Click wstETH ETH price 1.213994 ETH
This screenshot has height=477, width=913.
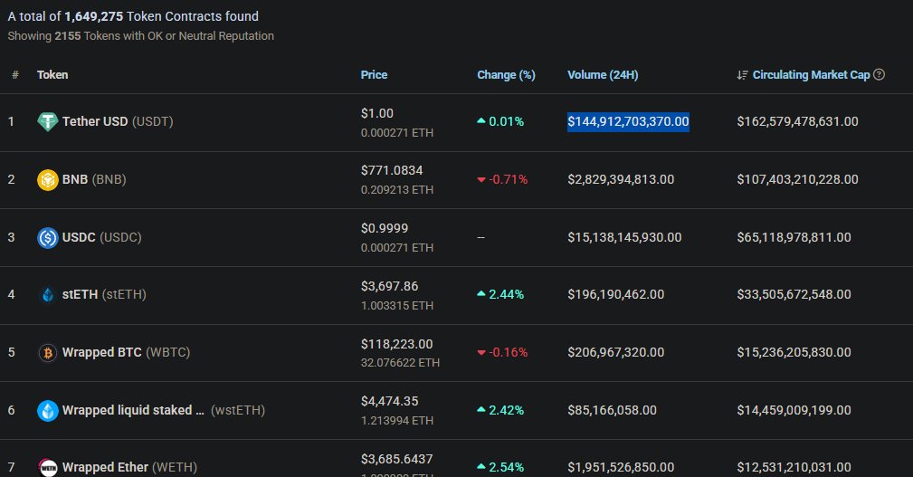click(396, 421)
